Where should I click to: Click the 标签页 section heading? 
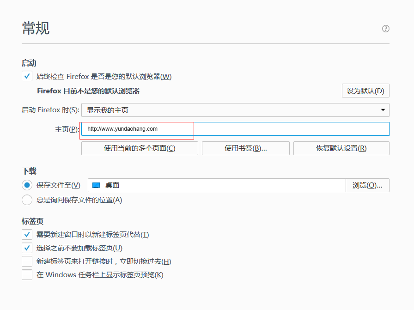32,221
